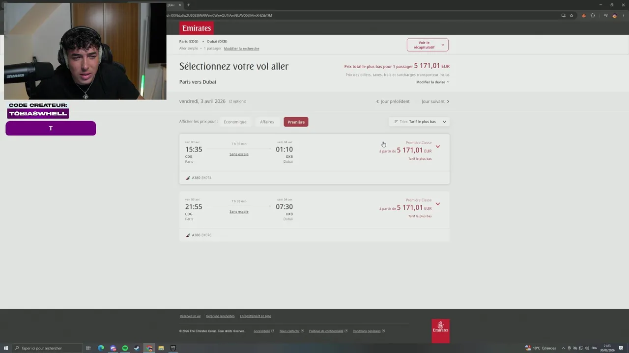Bookmark this page with the star icon
629x353 pixels.
click(x=572, y=15)
